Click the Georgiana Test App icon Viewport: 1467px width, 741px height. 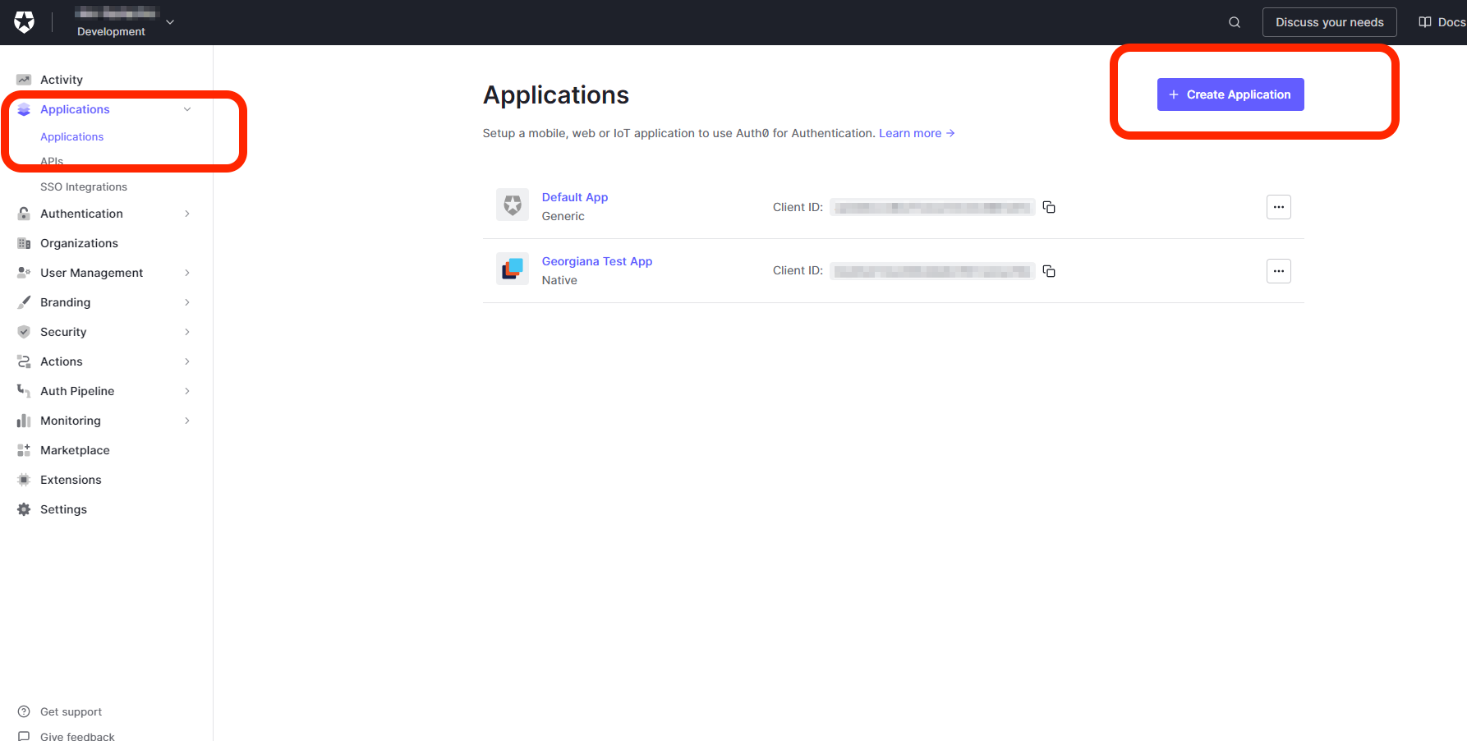coord(513,269)
